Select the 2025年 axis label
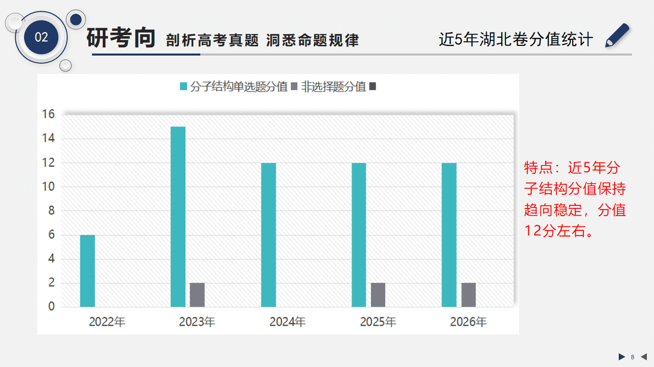 [378, 322]
